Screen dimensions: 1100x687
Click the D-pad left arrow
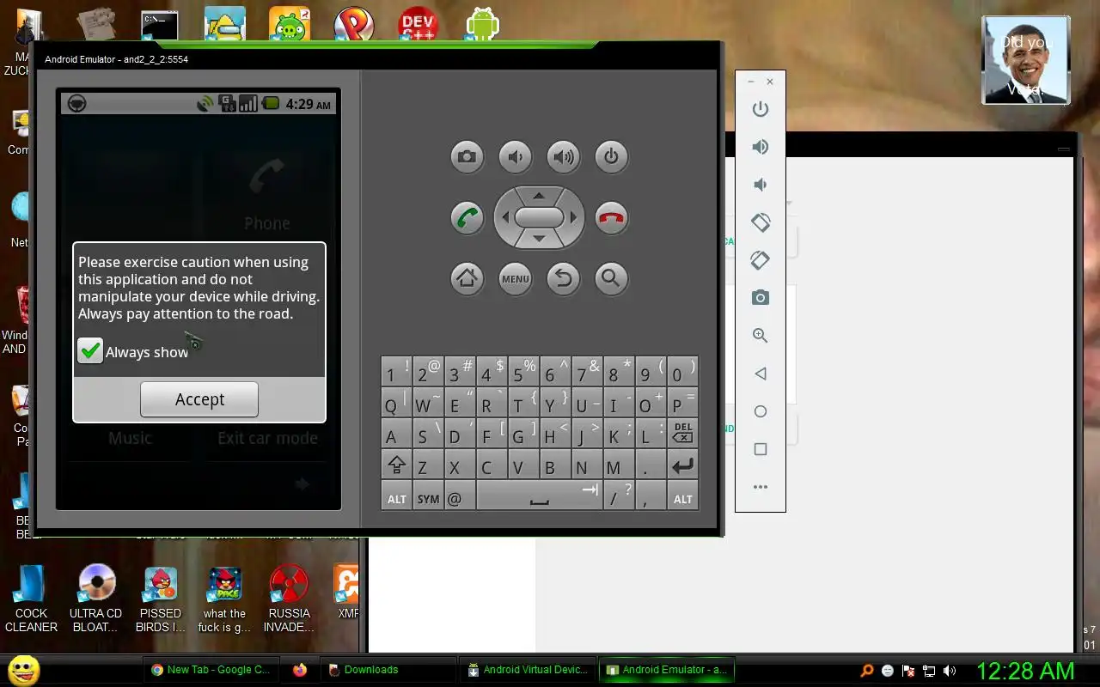(505, 217)
